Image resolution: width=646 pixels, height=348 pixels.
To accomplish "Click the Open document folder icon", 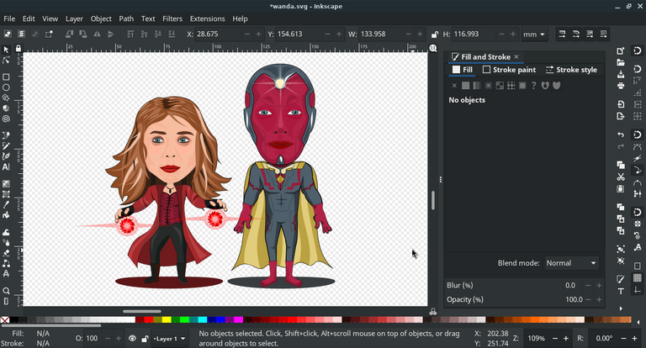I will (x=621, y=62).
